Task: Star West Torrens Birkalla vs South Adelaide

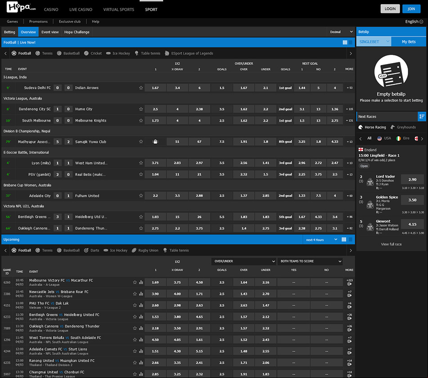Action: (135, 340)
